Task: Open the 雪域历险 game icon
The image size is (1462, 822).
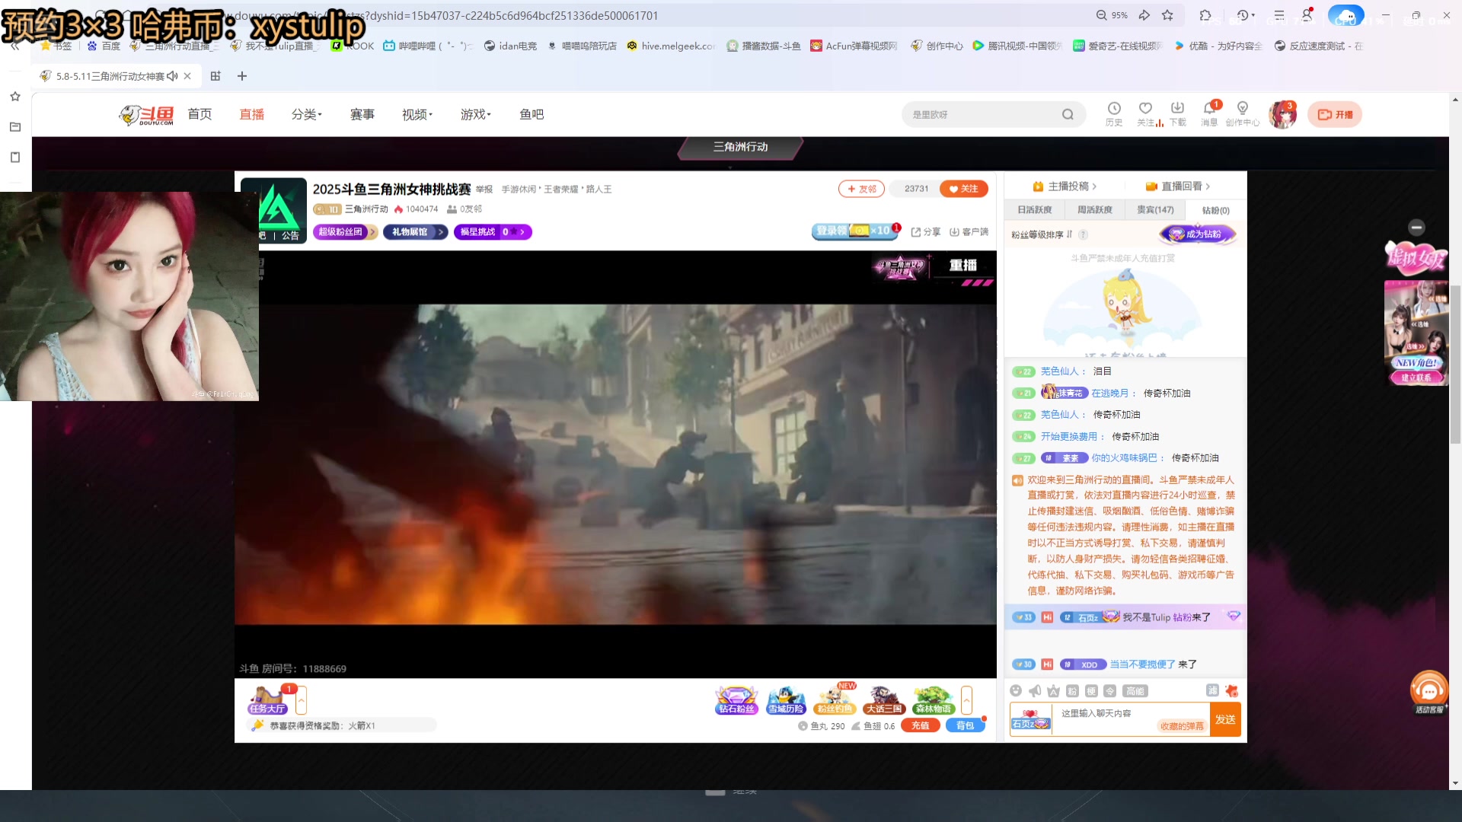Action: point(786,699)
